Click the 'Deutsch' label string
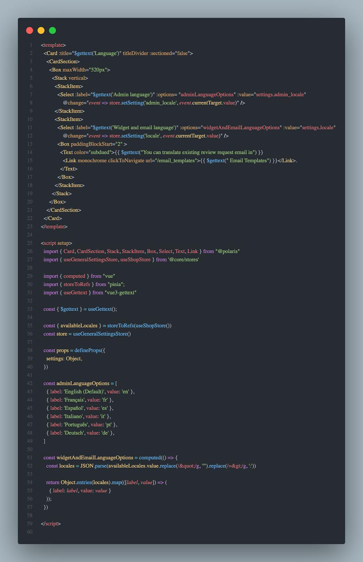 pos(74,433)
